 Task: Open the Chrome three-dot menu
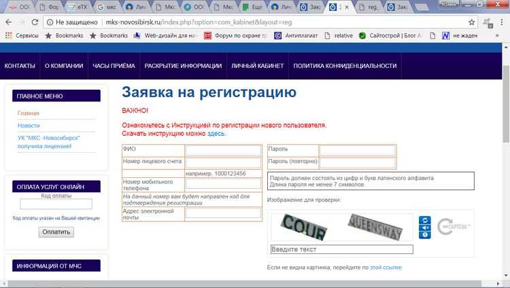[x=502, y=22]
